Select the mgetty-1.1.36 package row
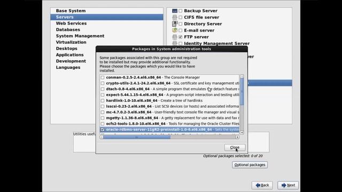Image resolution: width=342 pixels, height=192 pixels. coord(169,118)
